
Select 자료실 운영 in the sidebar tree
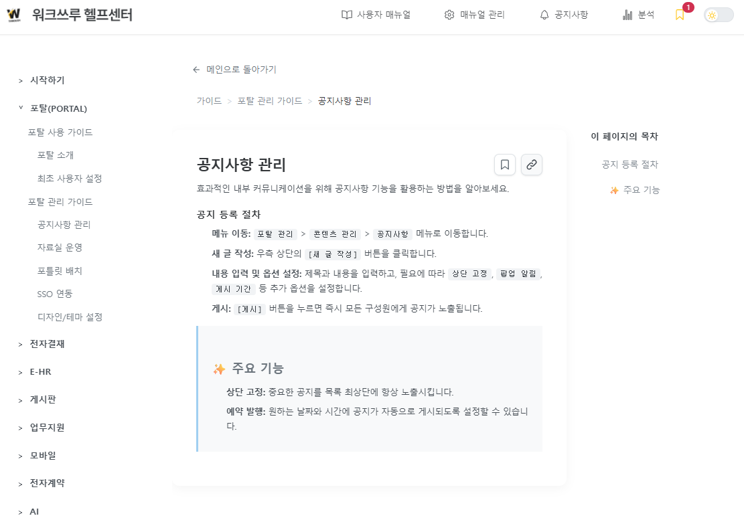pos(60,248)
